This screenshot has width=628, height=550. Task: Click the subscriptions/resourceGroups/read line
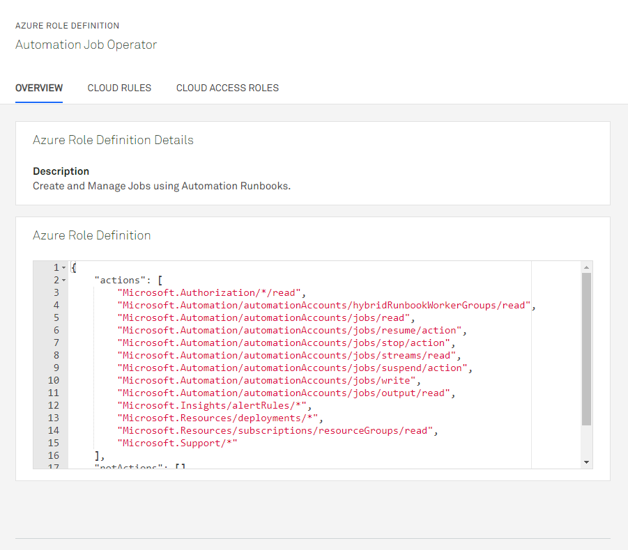[x=277, y=430]
